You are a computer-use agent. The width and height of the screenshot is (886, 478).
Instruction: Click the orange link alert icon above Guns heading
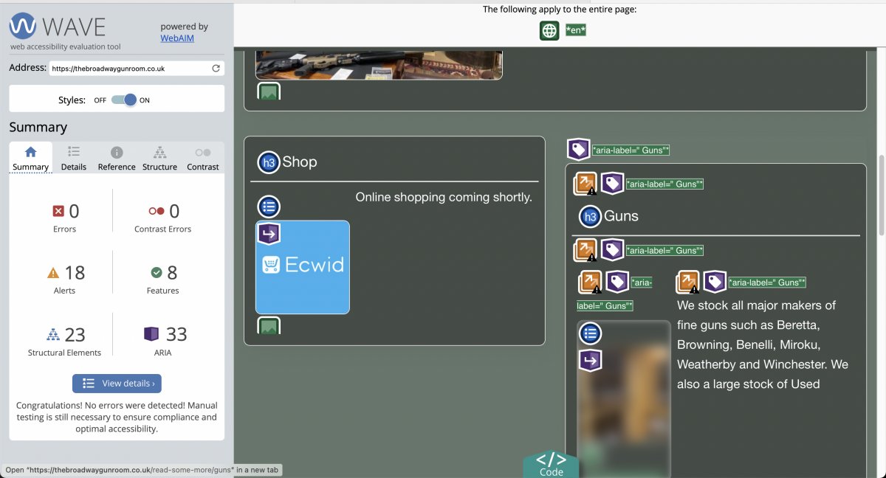tap(585, 184)
